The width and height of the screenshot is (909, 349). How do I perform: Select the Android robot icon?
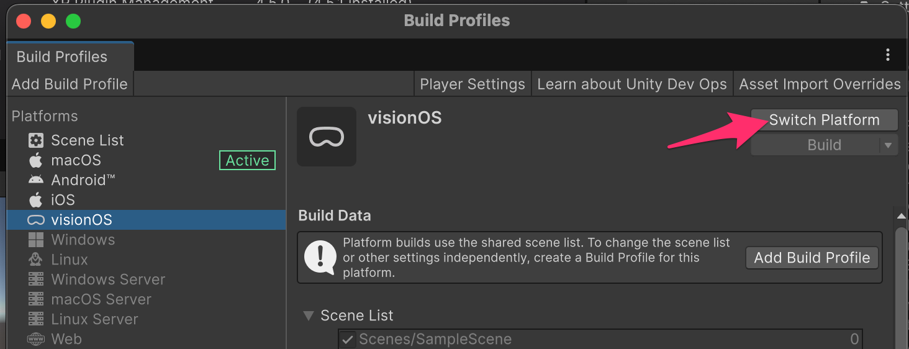pyautogui.click(x=36, y=180)
